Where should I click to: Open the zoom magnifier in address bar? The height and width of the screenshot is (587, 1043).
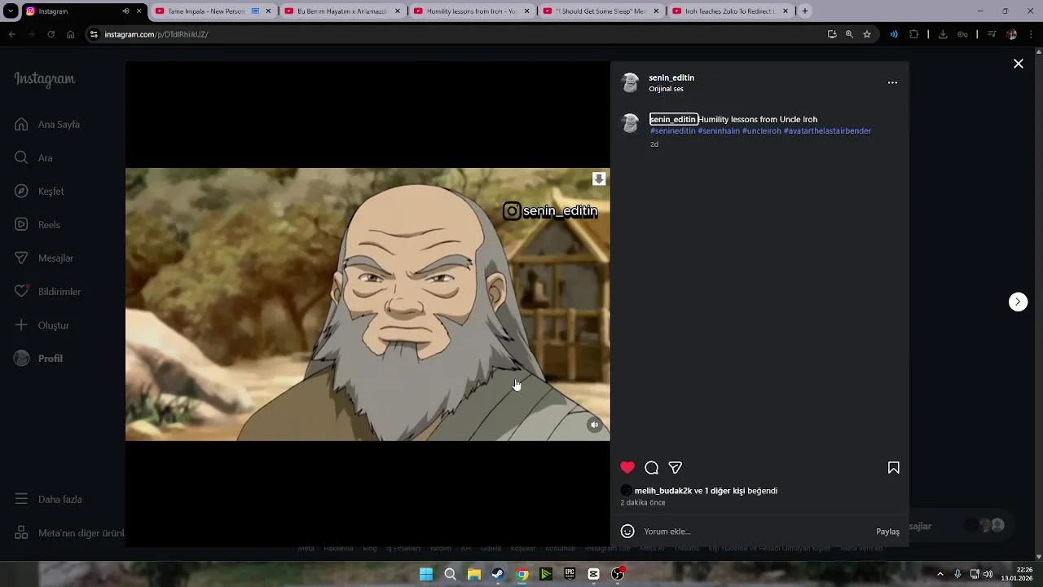click(849, 34)
